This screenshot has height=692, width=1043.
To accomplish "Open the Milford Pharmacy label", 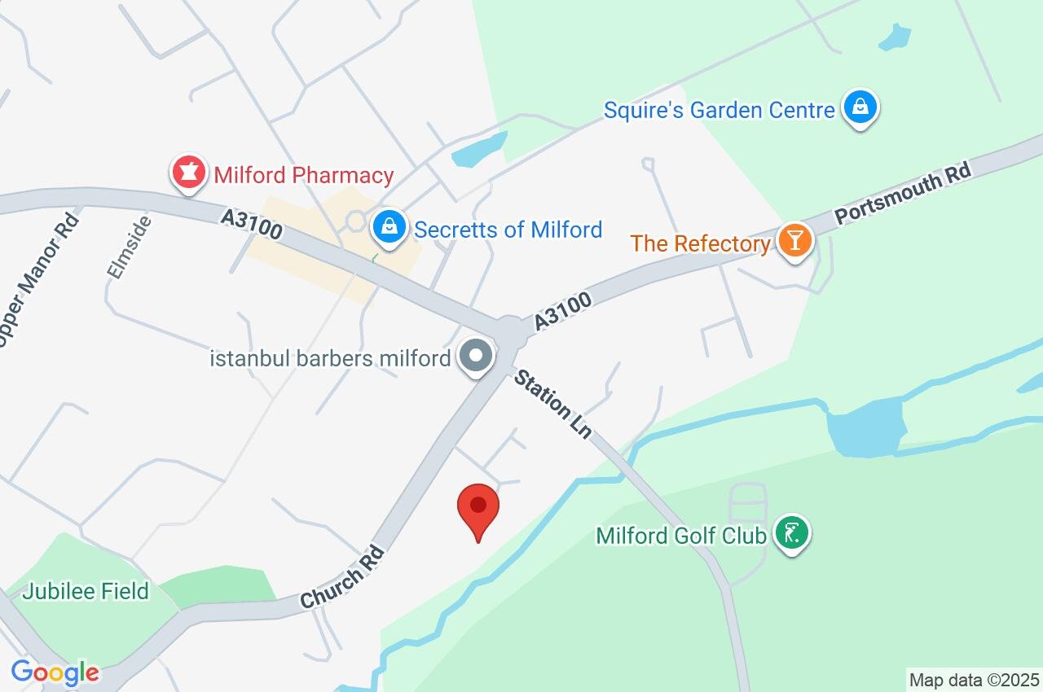I will 304,175.
